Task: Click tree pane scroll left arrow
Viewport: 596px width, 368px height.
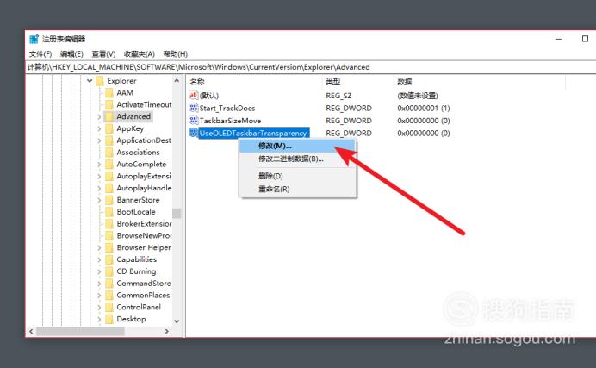Action: point(31,332)
